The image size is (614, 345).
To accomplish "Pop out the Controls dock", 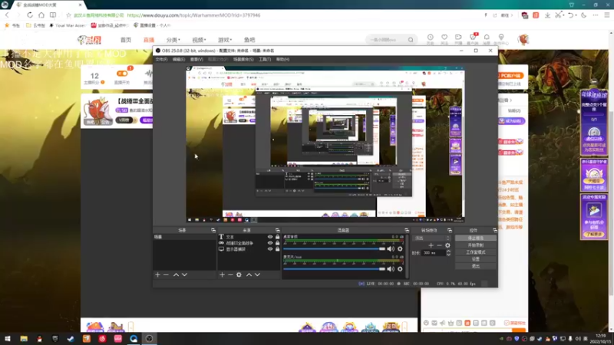I will click(x=494, y=231).
